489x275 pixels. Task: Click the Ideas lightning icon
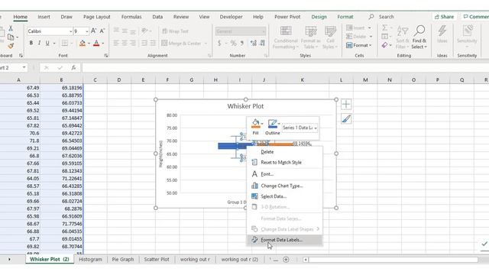coord(442,34)
